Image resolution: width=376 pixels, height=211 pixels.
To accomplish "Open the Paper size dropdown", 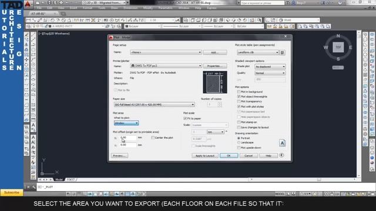I will [154, 104].
